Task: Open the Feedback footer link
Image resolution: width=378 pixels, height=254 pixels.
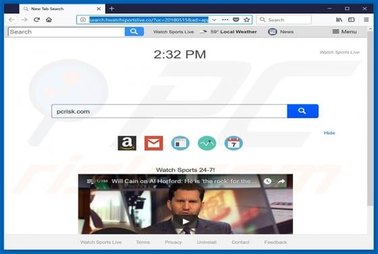Action: pos(275,243)
